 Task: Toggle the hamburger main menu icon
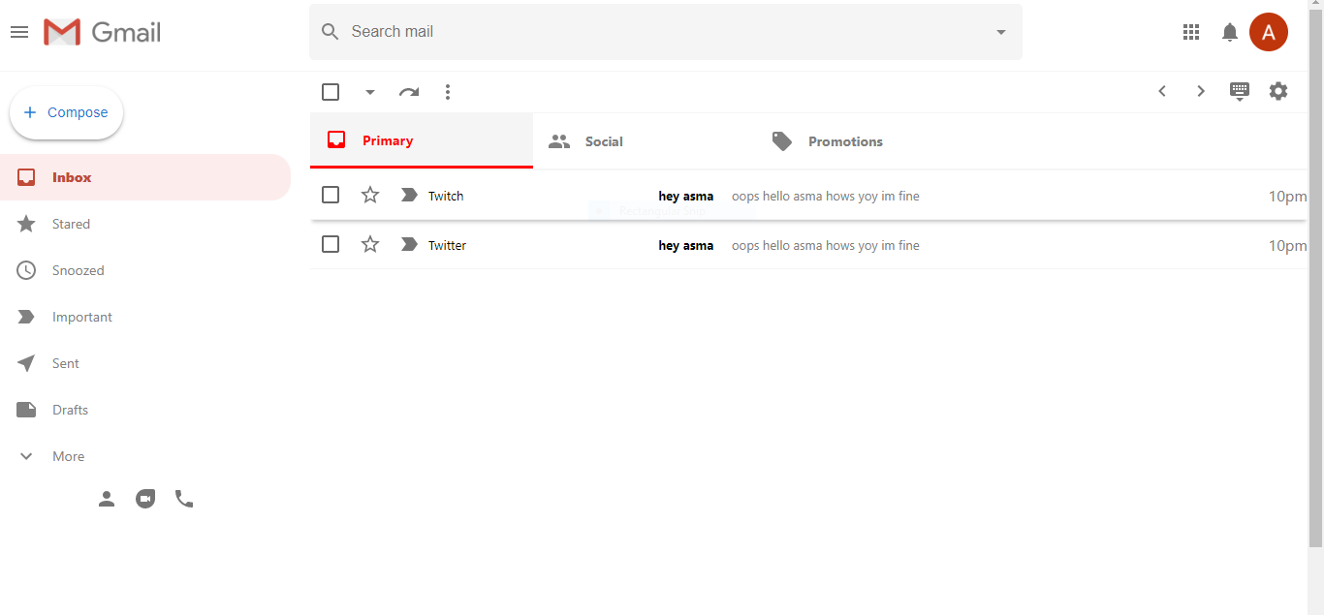19,32
